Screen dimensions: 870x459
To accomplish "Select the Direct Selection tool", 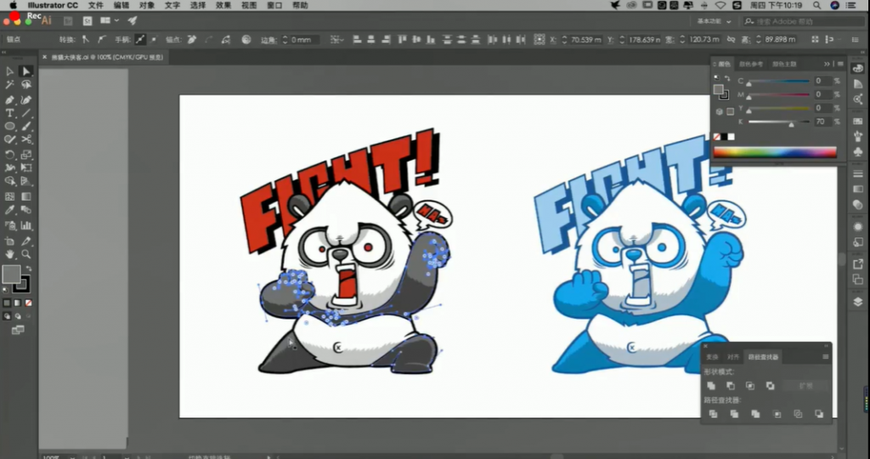I will (26, 71).
